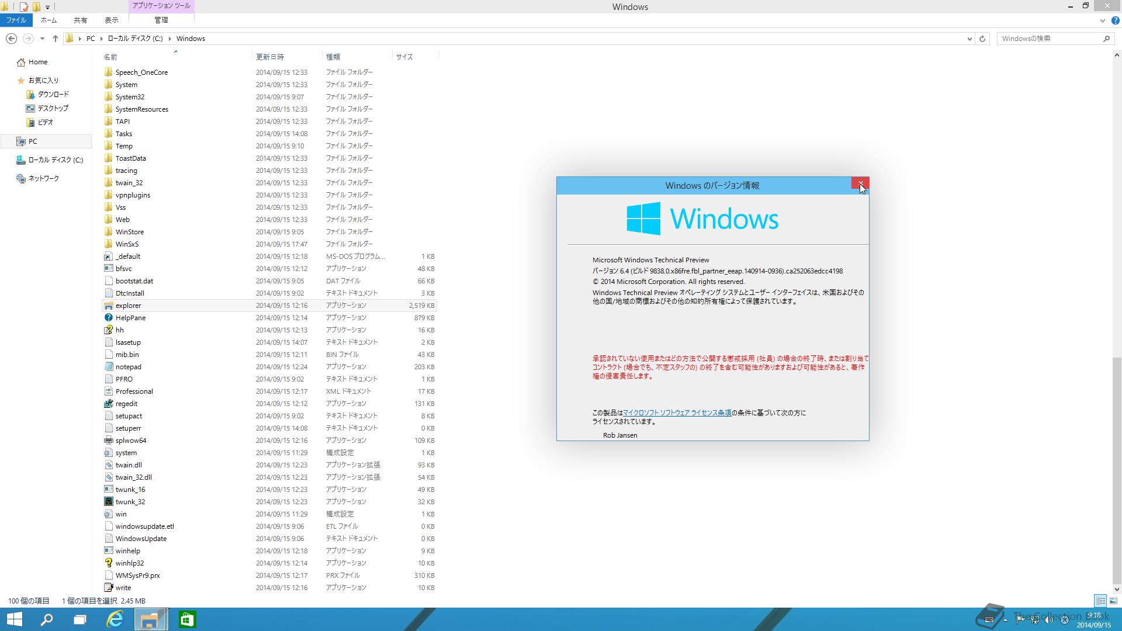The image size is (1122, 631).
Task: Click the Windows breadcrumb in the address bar
Action: point(191,39)
